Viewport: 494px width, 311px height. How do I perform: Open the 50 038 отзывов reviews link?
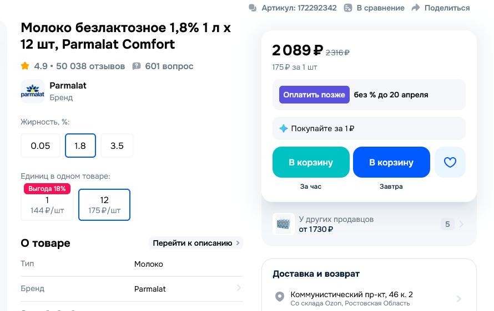(90, 66)
